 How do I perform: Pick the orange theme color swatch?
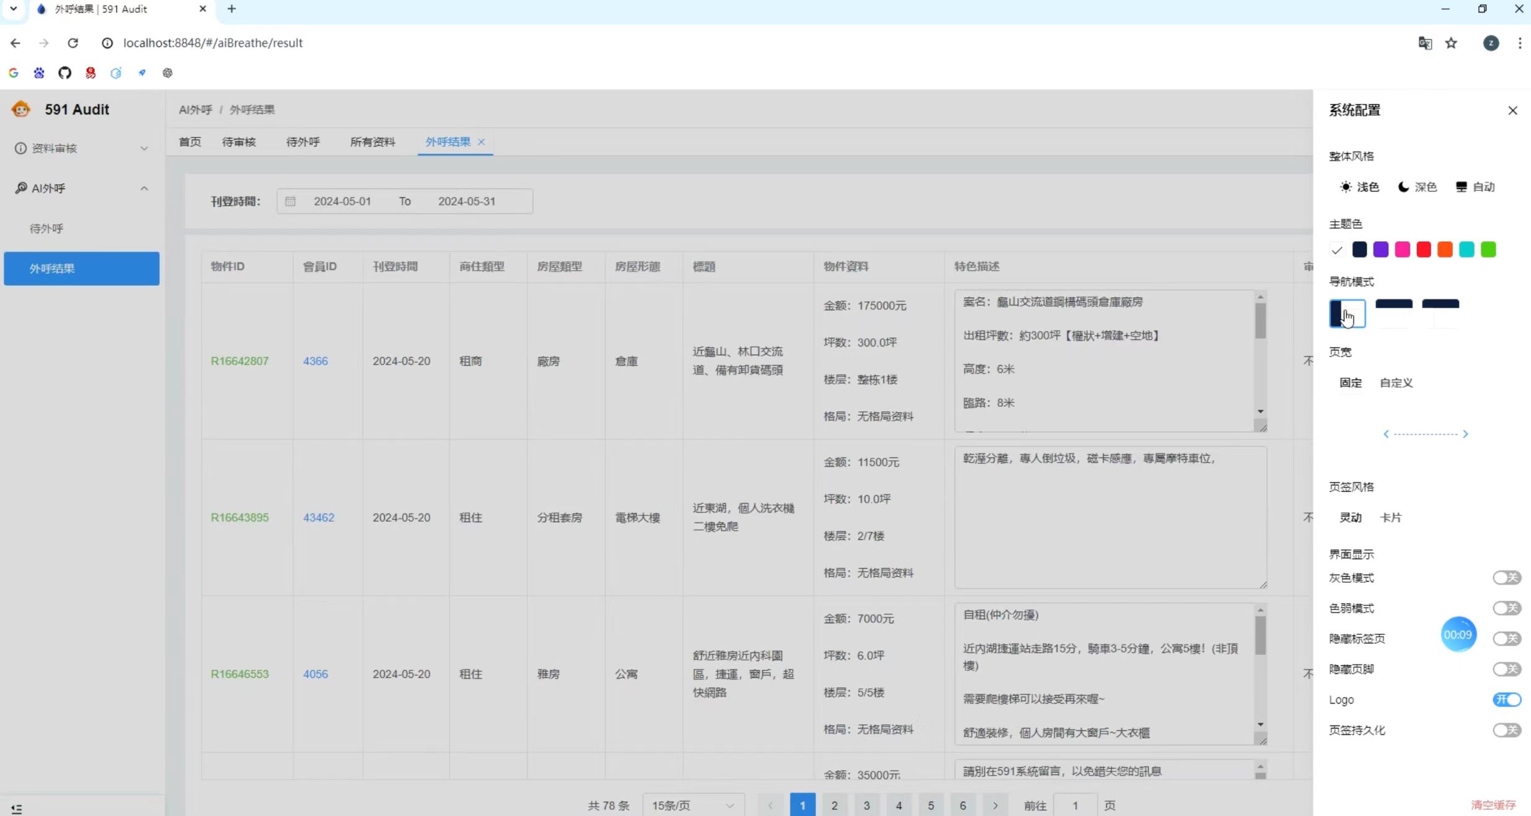click(1445, 249)
